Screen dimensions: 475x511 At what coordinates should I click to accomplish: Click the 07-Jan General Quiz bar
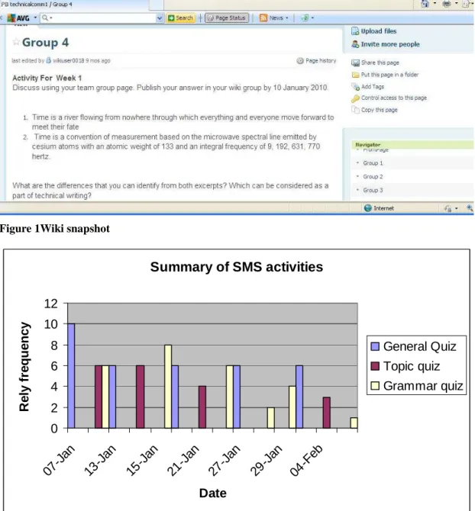[71, 376]
